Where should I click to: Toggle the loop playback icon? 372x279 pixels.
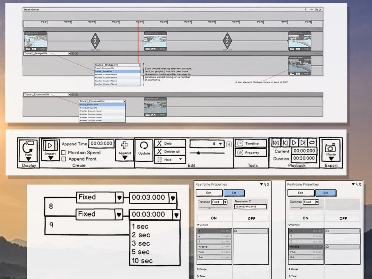312,142
